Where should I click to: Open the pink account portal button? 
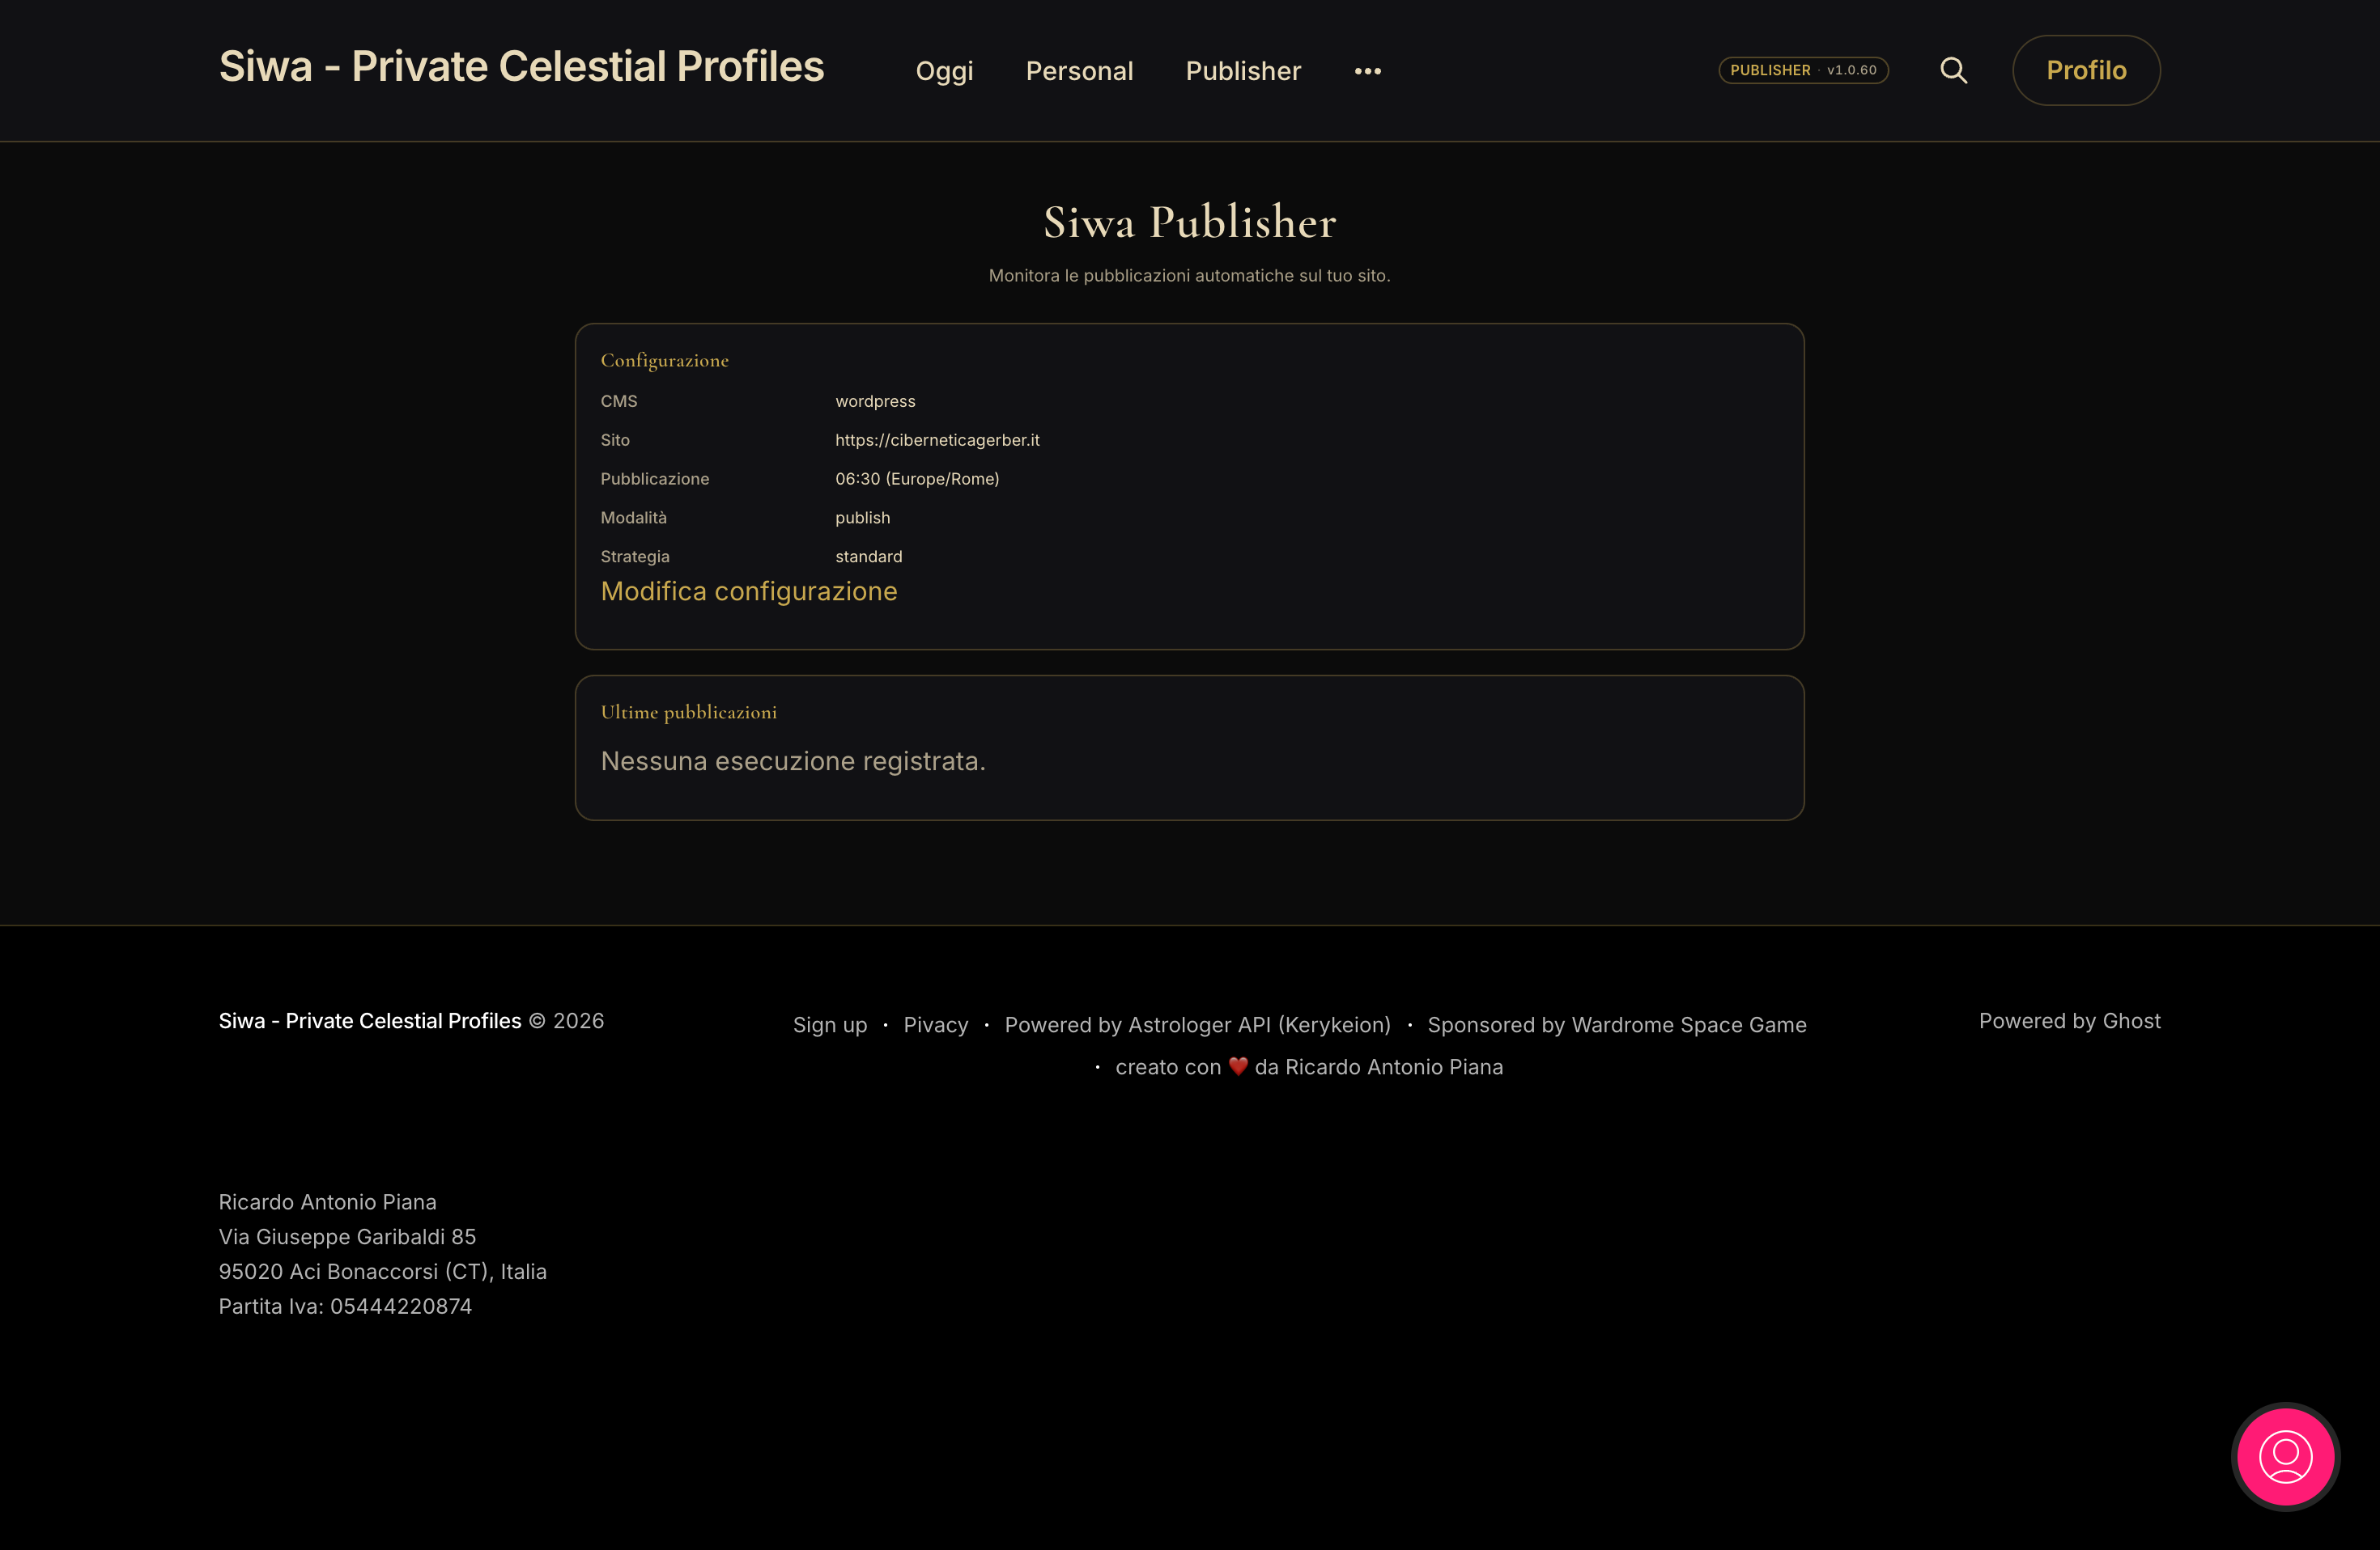pyautogui.click(x=2285, y=1456)
